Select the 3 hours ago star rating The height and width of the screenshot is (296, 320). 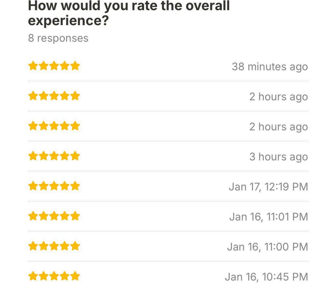pos(54,156)
